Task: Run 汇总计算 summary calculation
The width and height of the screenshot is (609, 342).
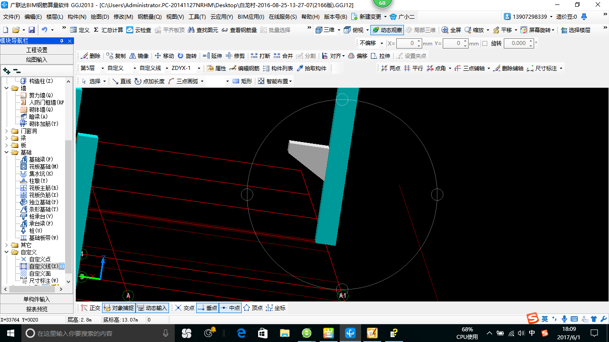Action: point(108,30)
